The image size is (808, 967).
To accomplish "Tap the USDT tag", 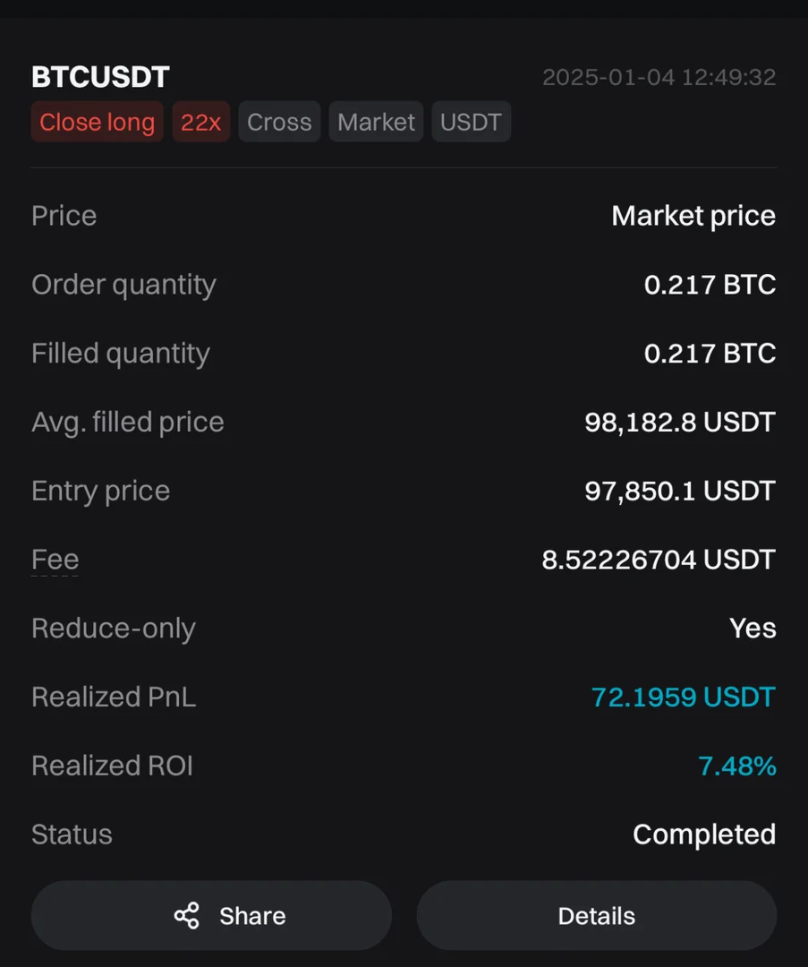I will [471, 122].
